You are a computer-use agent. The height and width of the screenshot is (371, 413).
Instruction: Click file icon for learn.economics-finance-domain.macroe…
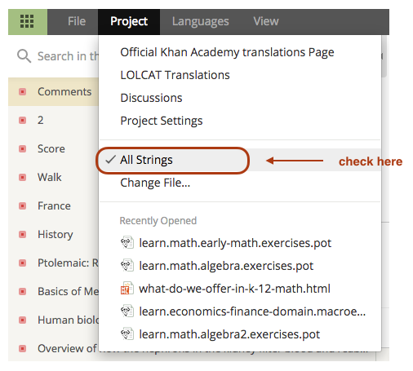pos(127,311)
